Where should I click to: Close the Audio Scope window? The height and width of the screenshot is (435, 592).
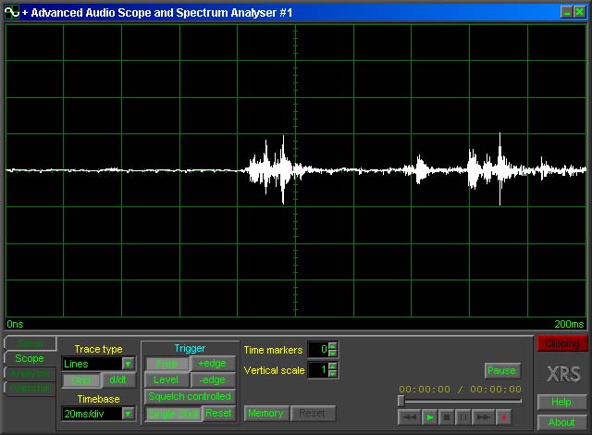point(579,12)
